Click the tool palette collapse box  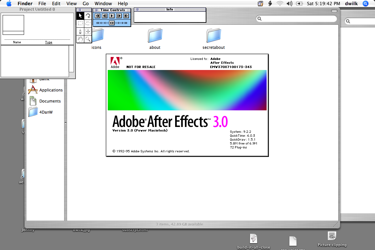coord(80,10)
